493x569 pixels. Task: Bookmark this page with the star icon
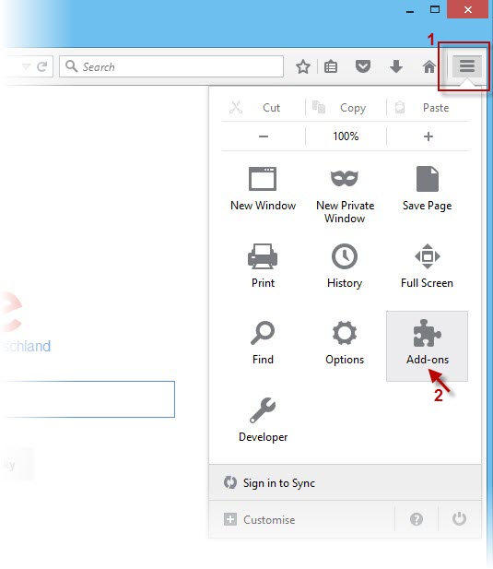pyautogui.click(x=303, y=66)
